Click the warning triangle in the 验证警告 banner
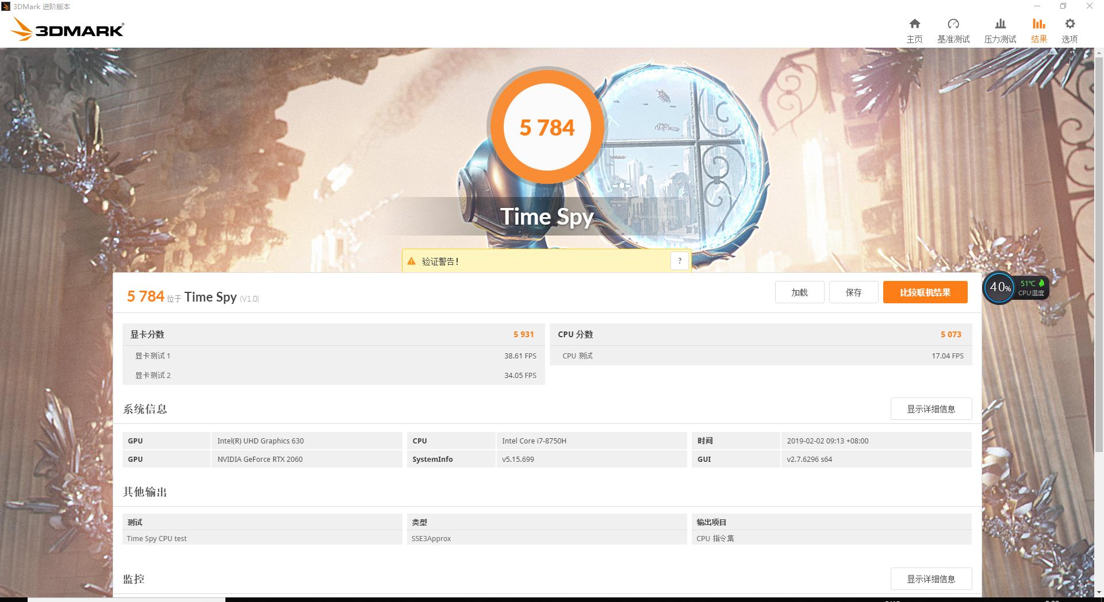The width and height of the screenshot is (1104, 602). 411,261
